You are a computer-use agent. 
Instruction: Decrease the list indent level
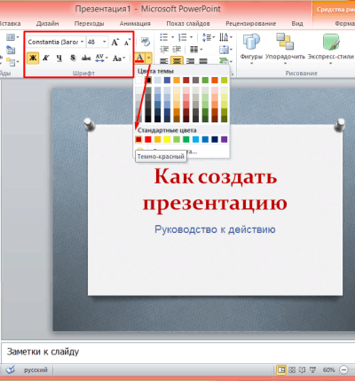point(164,49)
